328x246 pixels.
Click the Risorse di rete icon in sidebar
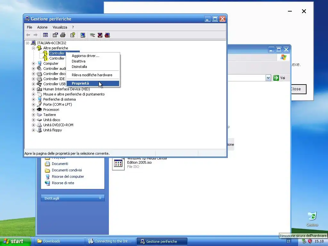pyautogui.click(x=47, y=183)
